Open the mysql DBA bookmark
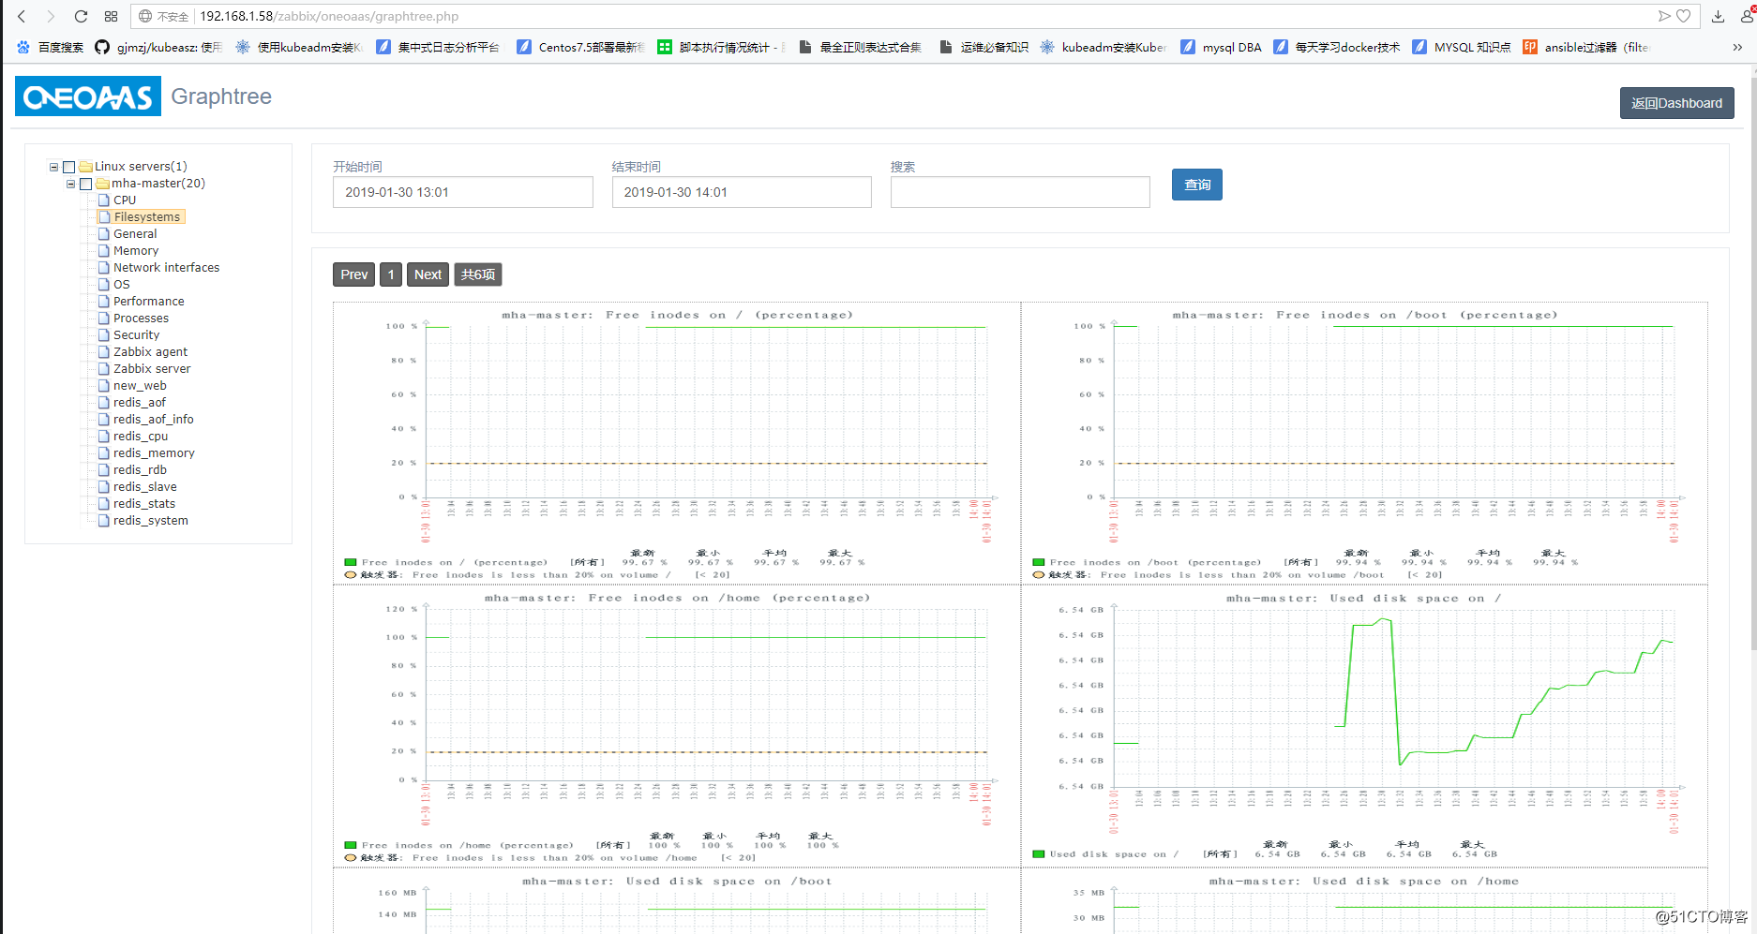The image size is (1757, 934). click(x=1221, y=47)
